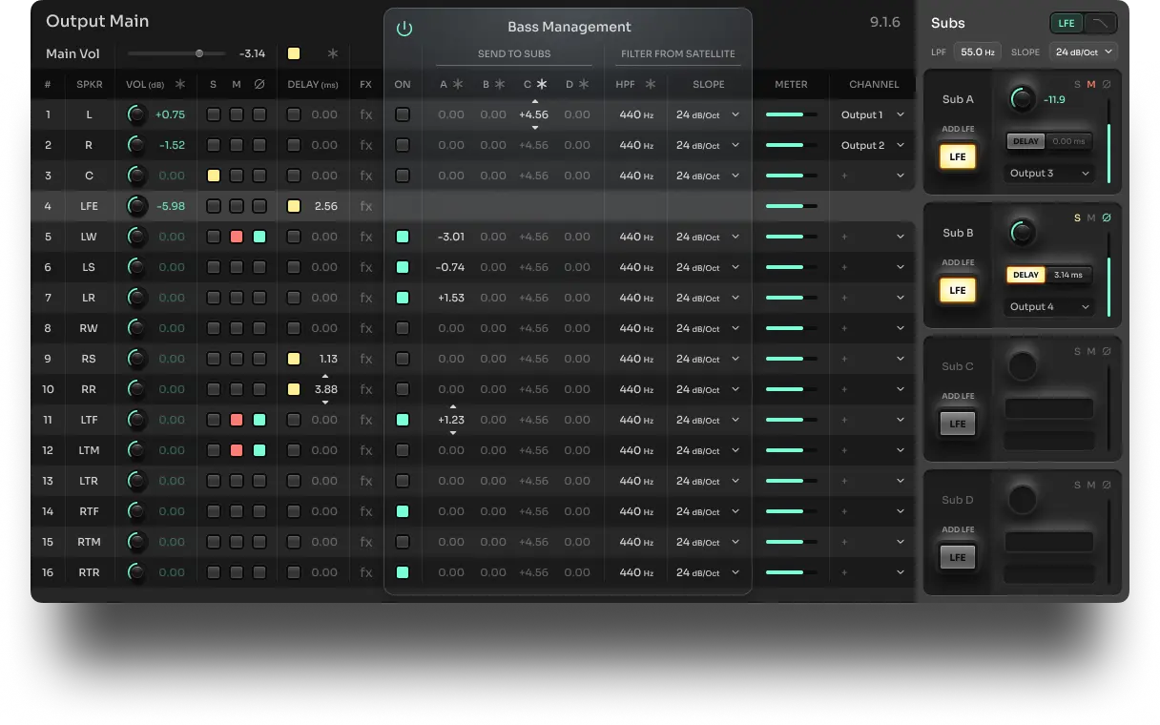Toggle the Bass Management power icon

point(404,29)
